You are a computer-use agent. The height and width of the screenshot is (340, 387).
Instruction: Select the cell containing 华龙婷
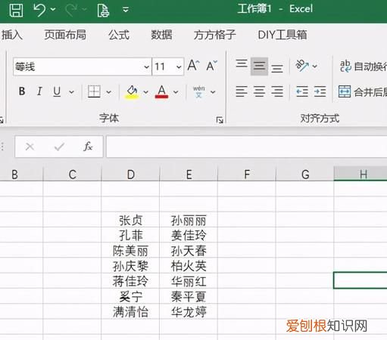189,312
